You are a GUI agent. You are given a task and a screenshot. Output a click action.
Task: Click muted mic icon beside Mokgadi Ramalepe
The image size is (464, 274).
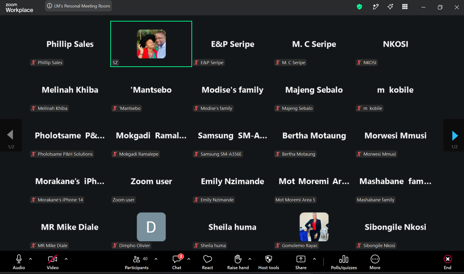pyautogui.click(x=115, y=154)
